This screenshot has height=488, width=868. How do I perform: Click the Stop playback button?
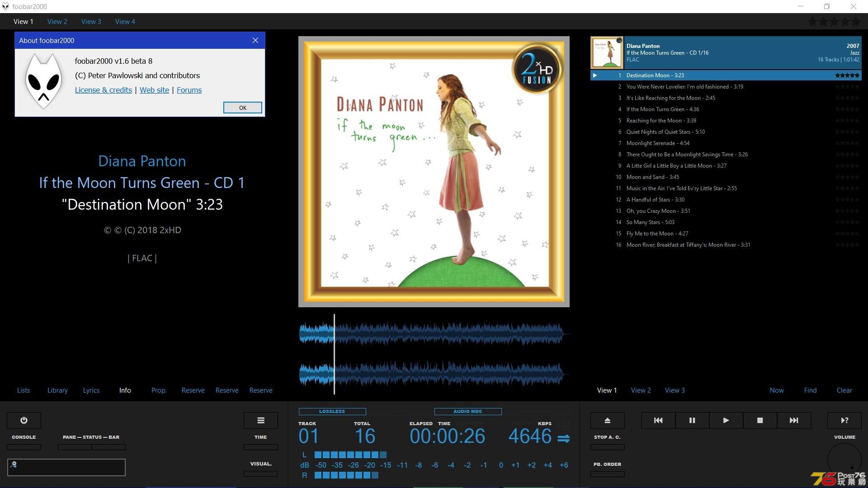(x=759, y=420)
